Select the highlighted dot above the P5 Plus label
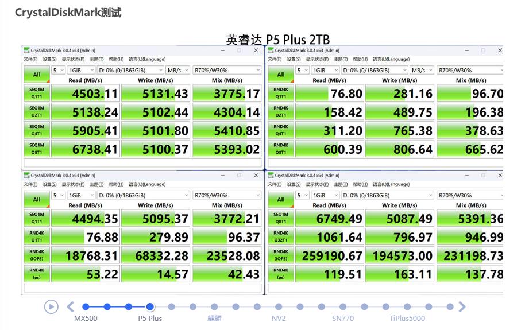The image size is (525, 330). pos(150,306)
